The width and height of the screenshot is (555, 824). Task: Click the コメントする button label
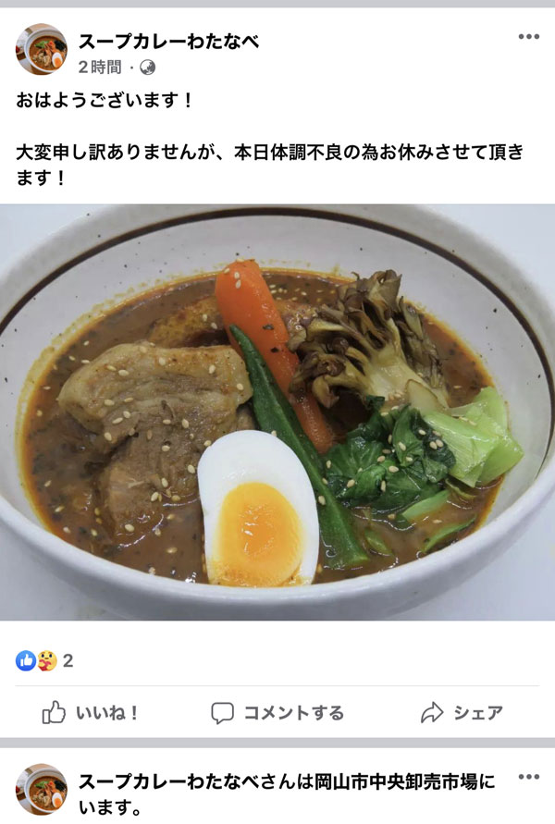294,713
